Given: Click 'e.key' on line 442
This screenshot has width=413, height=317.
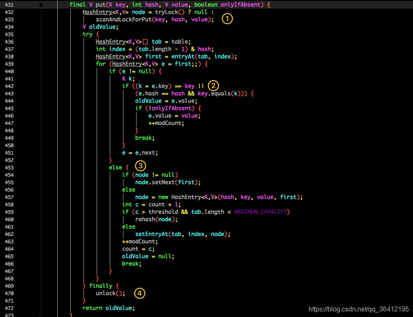Looking at the screenshot, I should tap(160, 86).
